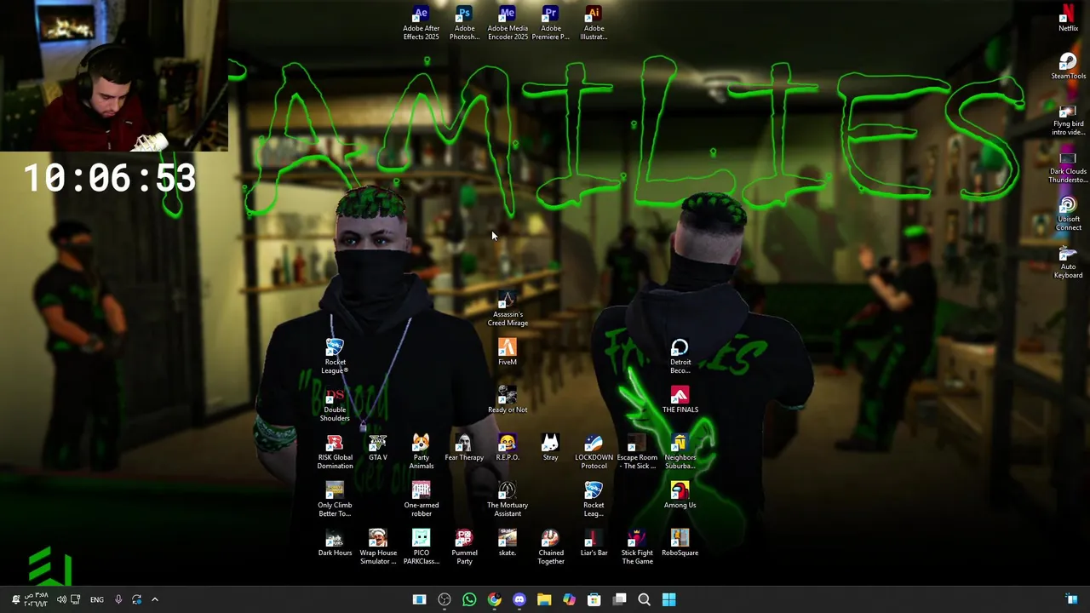
Task: Select the Detroit Become Human icon
Action: 680,357
